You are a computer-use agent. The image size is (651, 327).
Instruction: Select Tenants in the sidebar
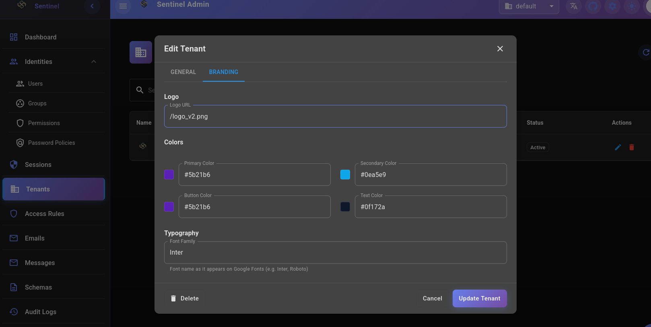pos(54,189)
